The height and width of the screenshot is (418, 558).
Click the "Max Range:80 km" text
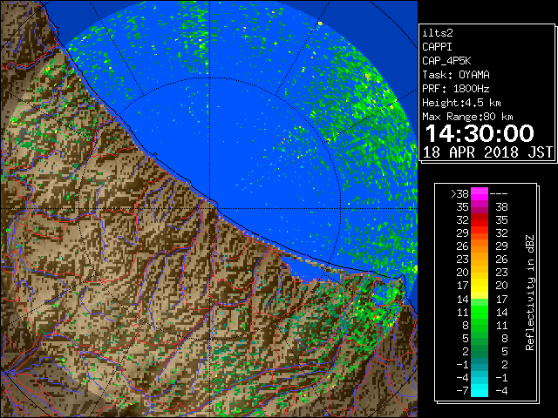467,117
